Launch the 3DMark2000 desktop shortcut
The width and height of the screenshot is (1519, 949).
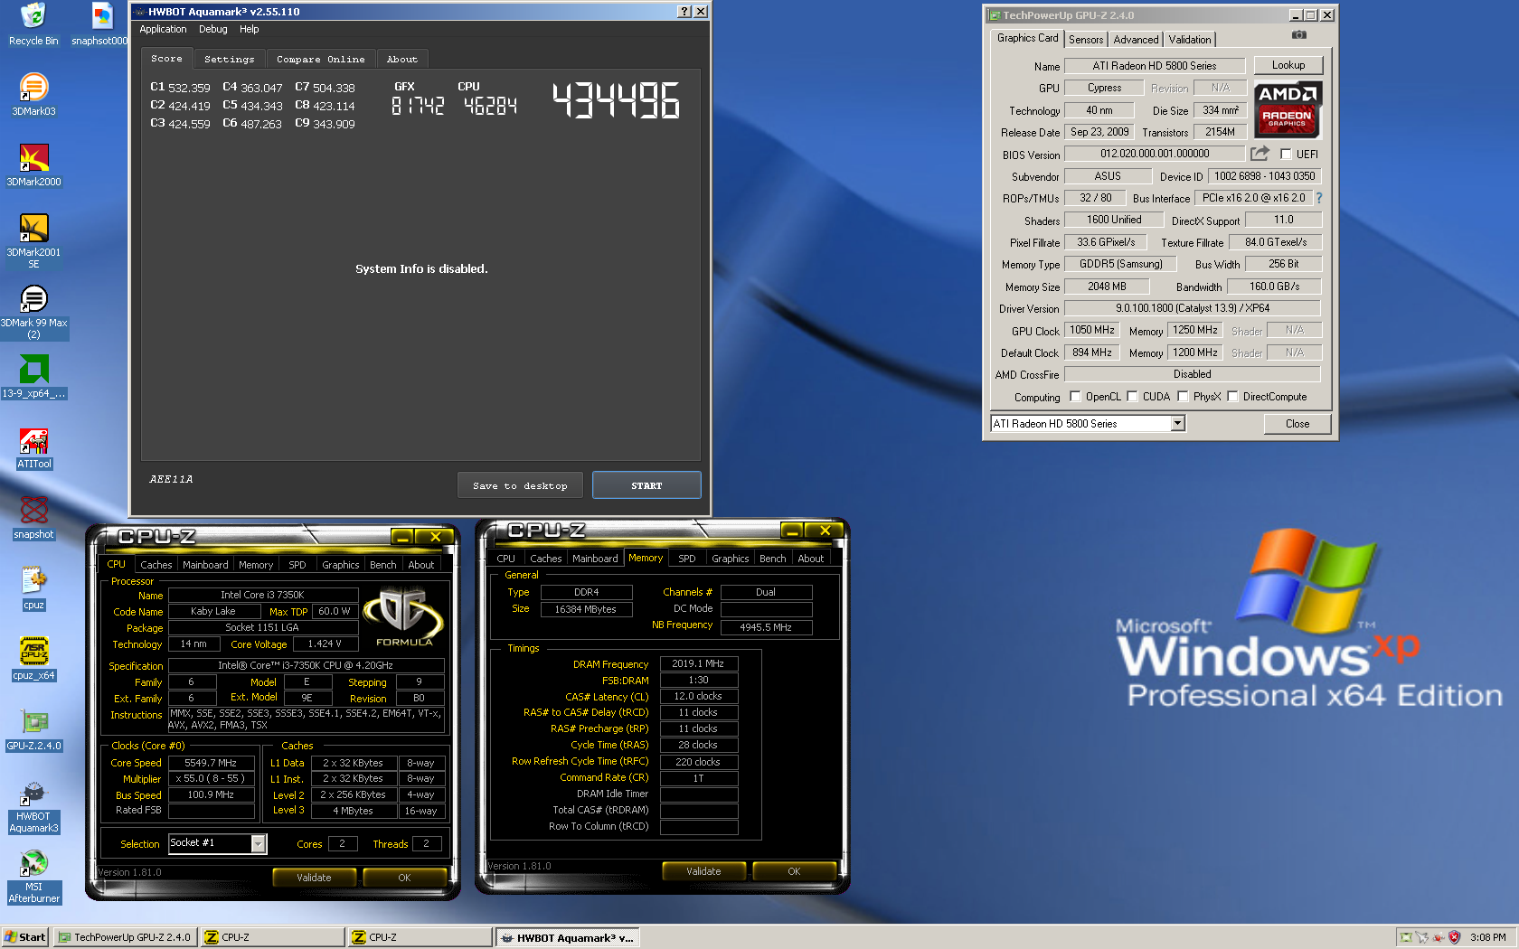coord(33,164)
